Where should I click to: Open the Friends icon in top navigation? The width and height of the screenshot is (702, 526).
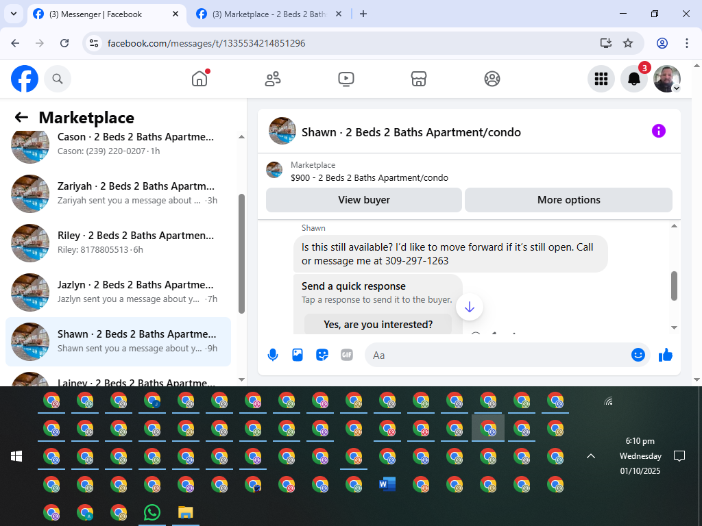click(273, 79)
